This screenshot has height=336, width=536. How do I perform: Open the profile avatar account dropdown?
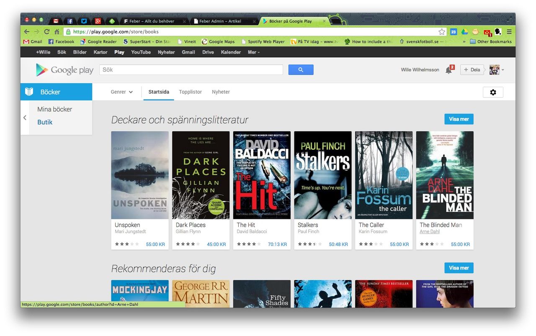pos(497,70)
